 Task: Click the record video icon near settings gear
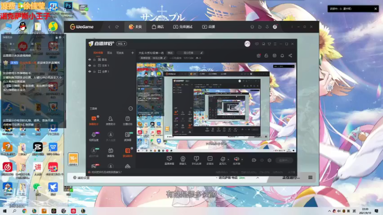point(254,160)
